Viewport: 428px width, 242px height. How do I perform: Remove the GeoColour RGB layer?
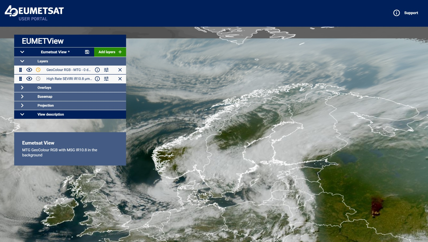pos(120,70)
